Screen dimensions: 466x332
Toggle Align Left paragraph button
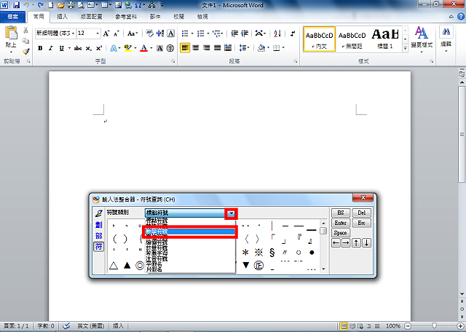point(185,47)
